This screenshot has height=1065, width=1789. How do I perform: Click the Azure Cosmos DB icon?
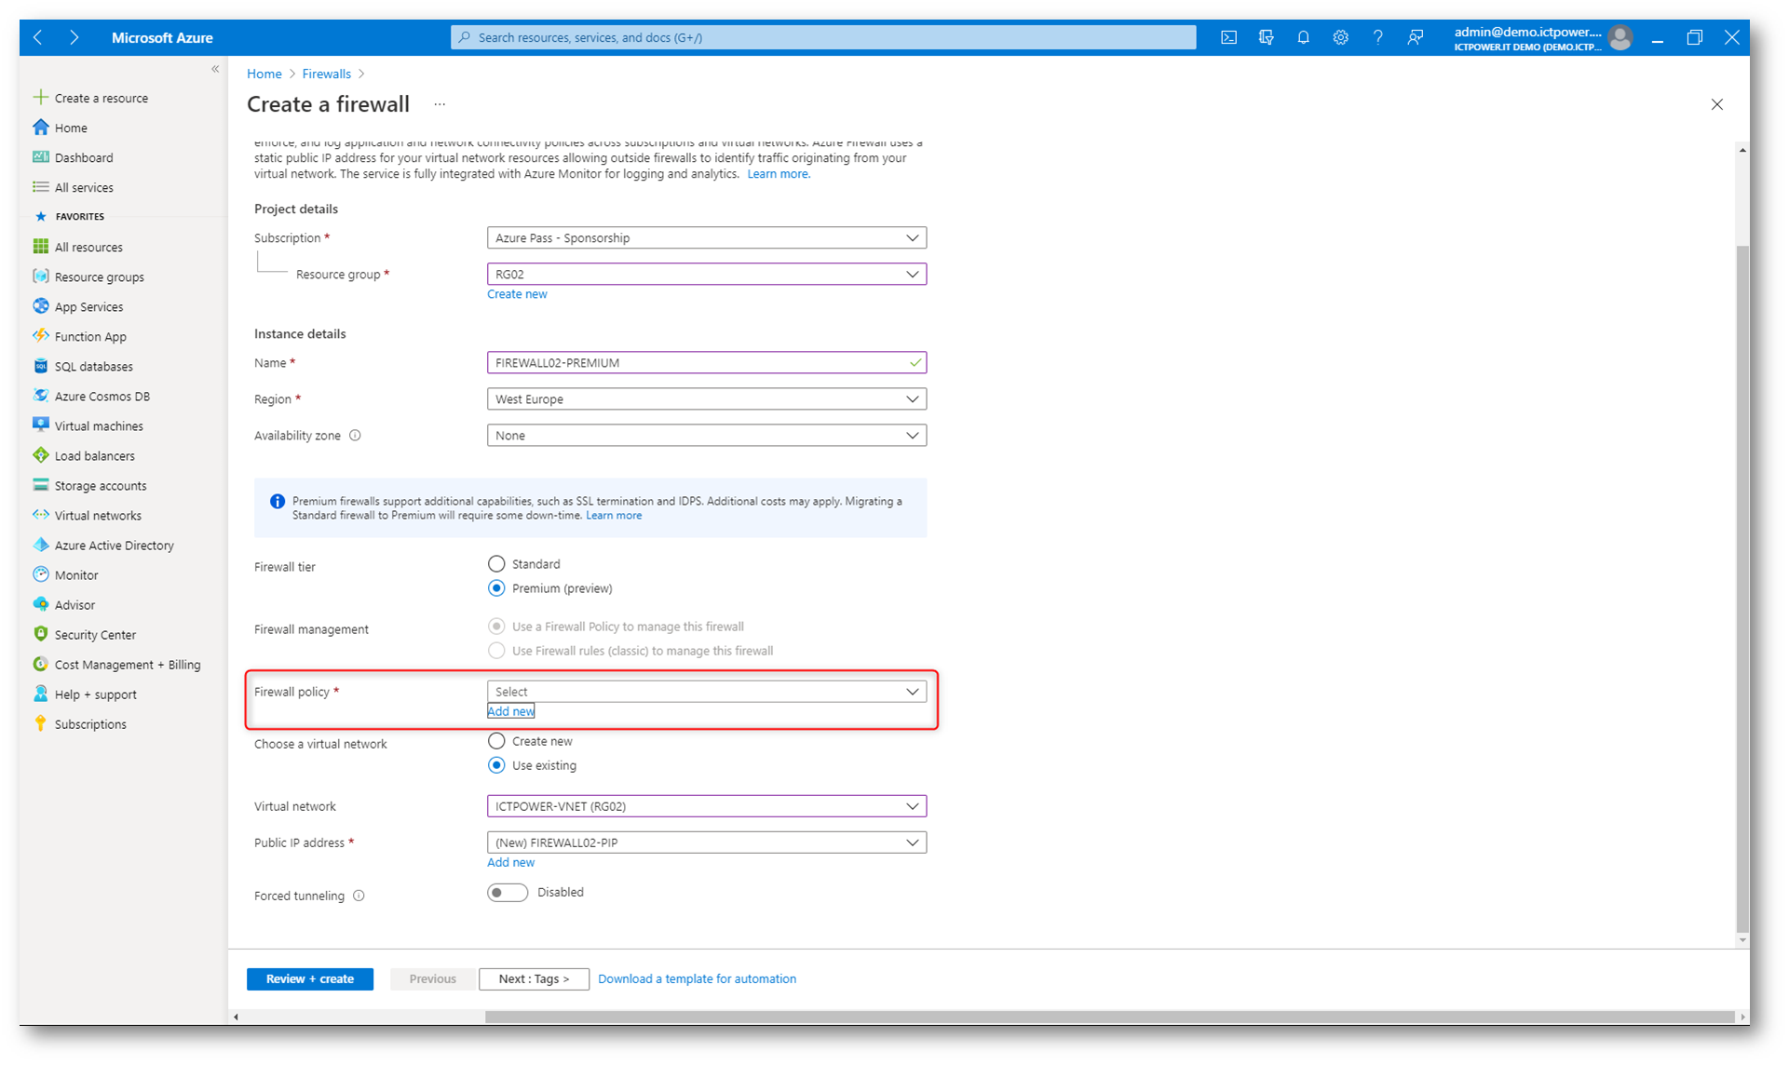click(x=40, y=396)
